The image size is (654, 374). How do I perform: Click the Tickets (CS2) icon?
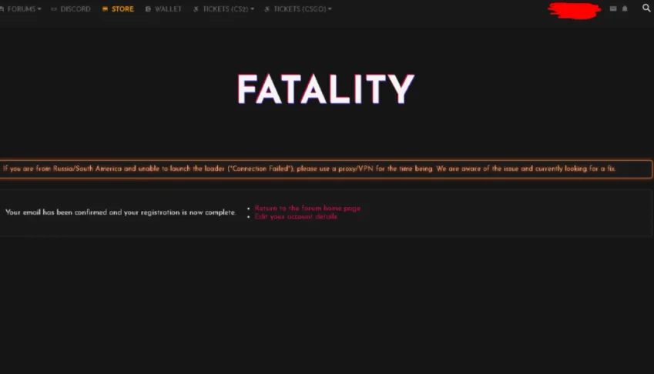pos(196,9)
